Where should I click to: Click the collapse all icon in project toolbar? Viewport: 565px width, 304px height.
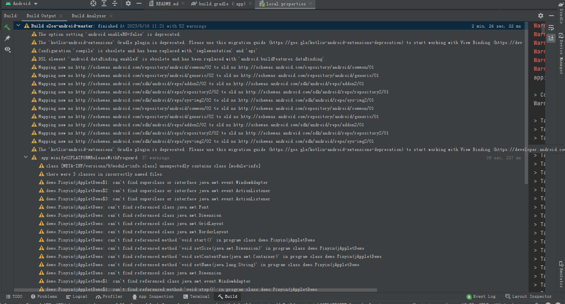(115, 4)
